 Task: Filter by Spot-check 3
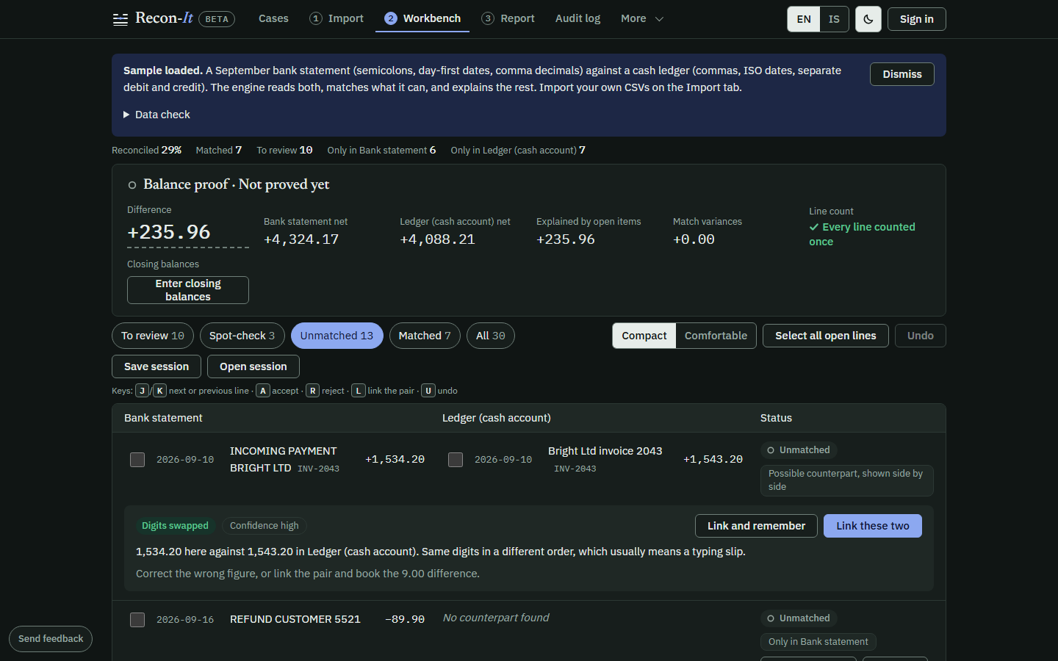pos(242,336)
